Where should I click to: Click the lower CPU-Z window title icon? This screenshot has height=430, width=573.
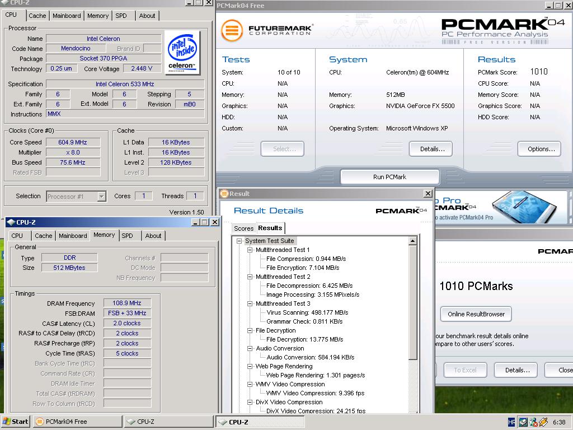11,222
